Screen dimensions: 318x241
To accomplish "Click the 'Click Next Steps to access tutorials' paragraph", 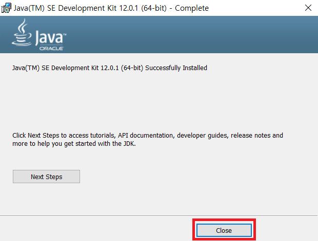I will [x=148, y=139].
